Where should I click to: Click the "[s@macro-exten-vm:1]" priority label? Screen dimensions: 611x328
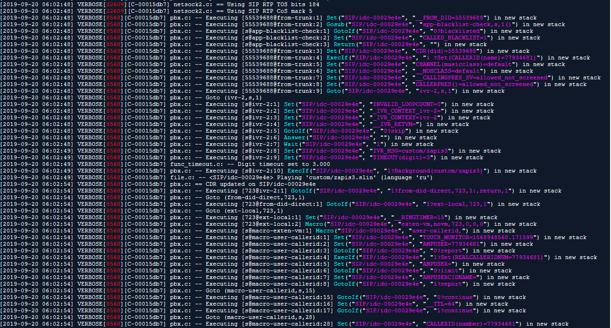277,231
